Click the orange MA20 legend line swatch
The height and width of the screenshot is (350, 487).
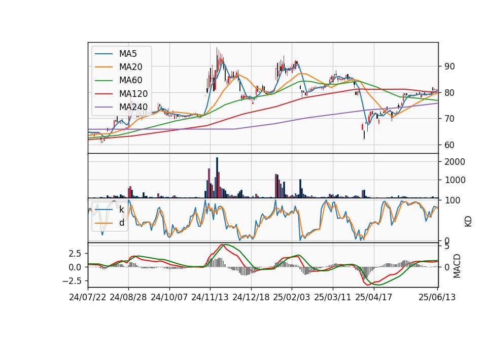click(103, 67)
